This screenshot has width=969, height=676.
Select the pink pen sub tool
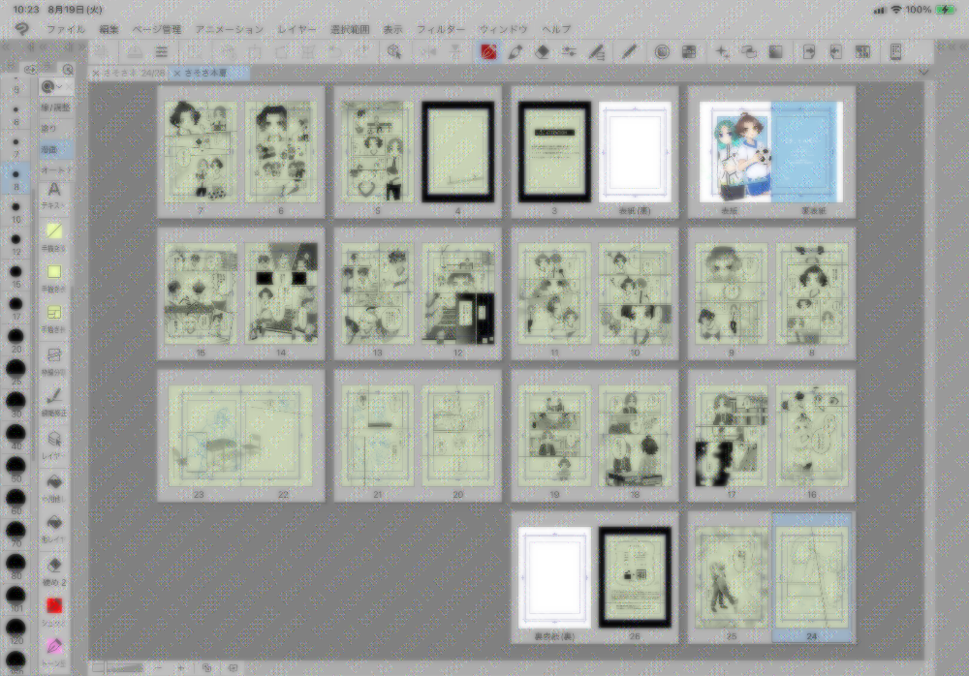pyautogui.click(x=54, y=646)
